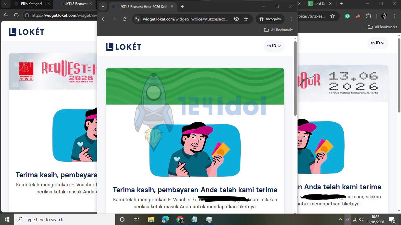Image resolution: width=401 pixels, height=225 pixels.
Task: Open the ID language dropdown in the Incognito window
Action: [274, 46]
